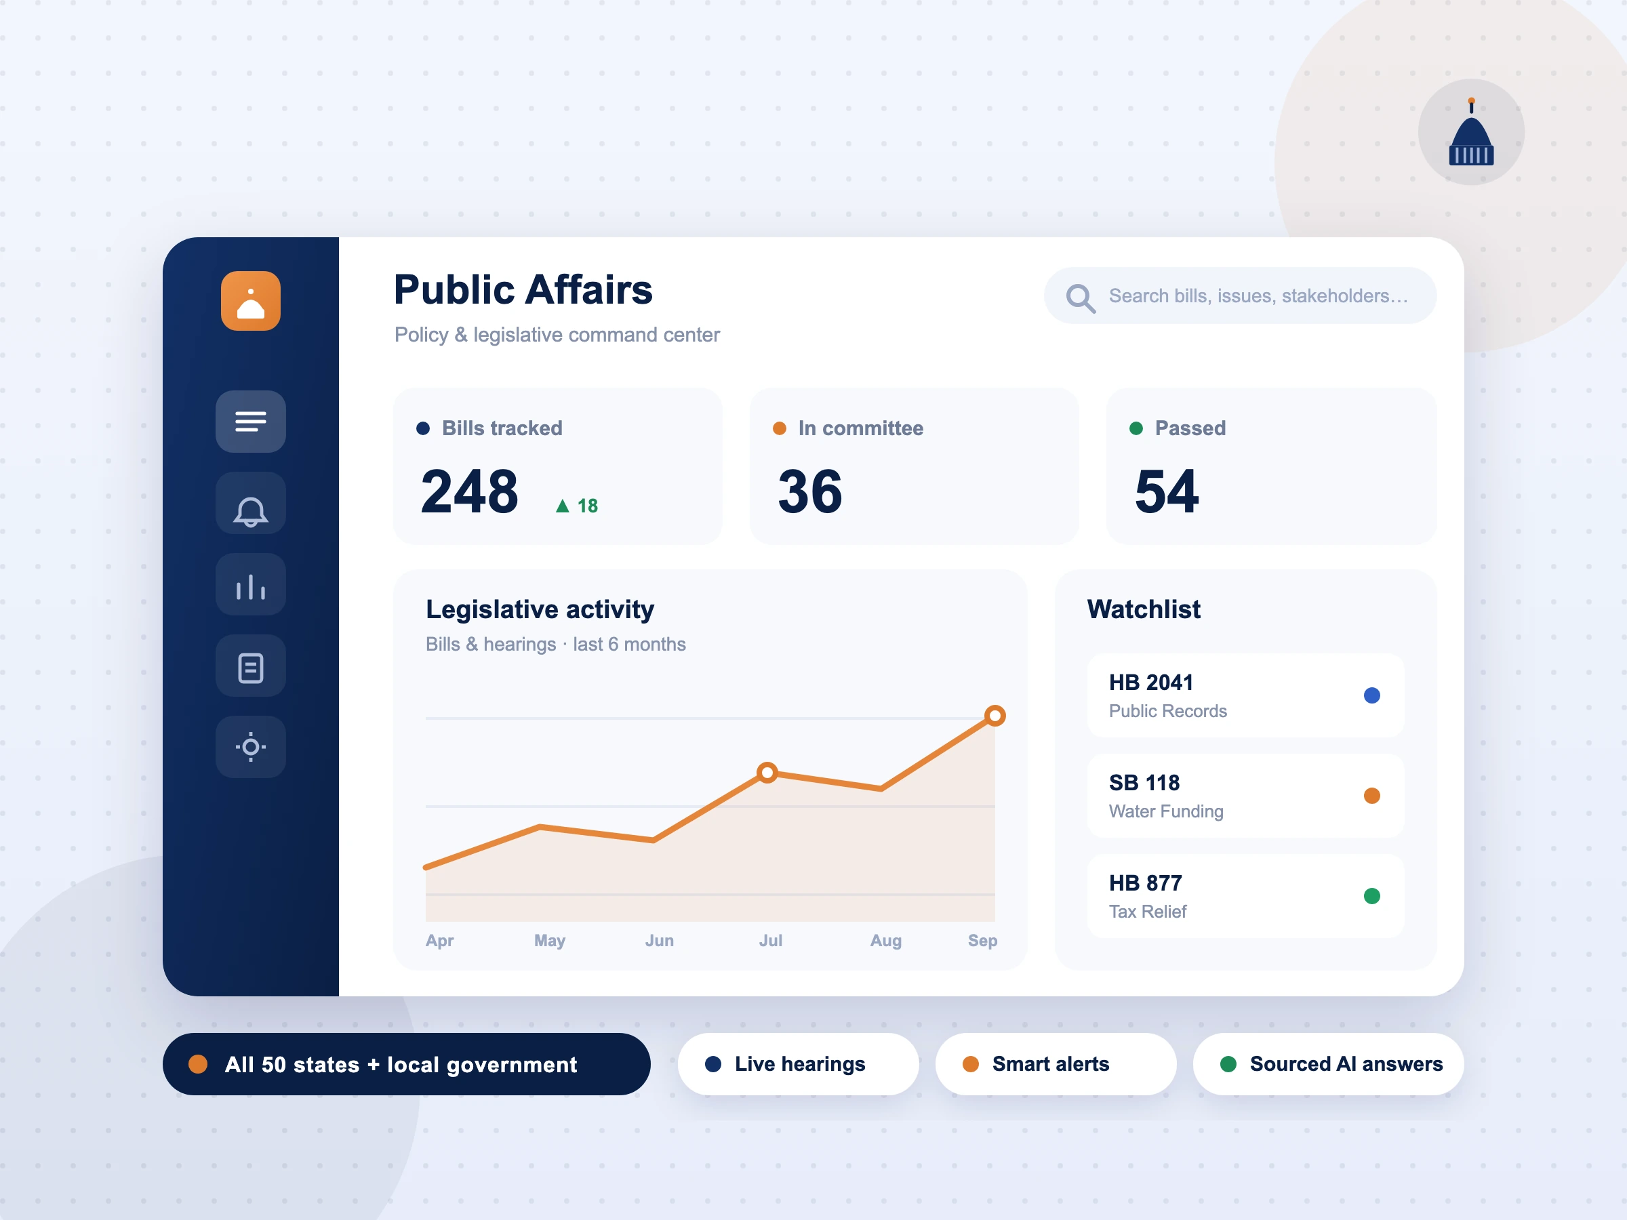Click the green status dot on HB 877
1627x1220 pixels.
pos(1372,896)
